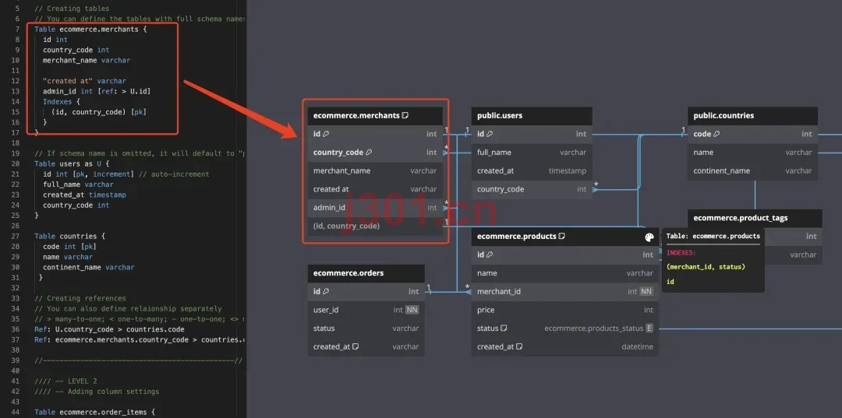The width and height of the screenshot is (842, 418).
Task: Click key icon on countries code column
Action: [716, 134]
